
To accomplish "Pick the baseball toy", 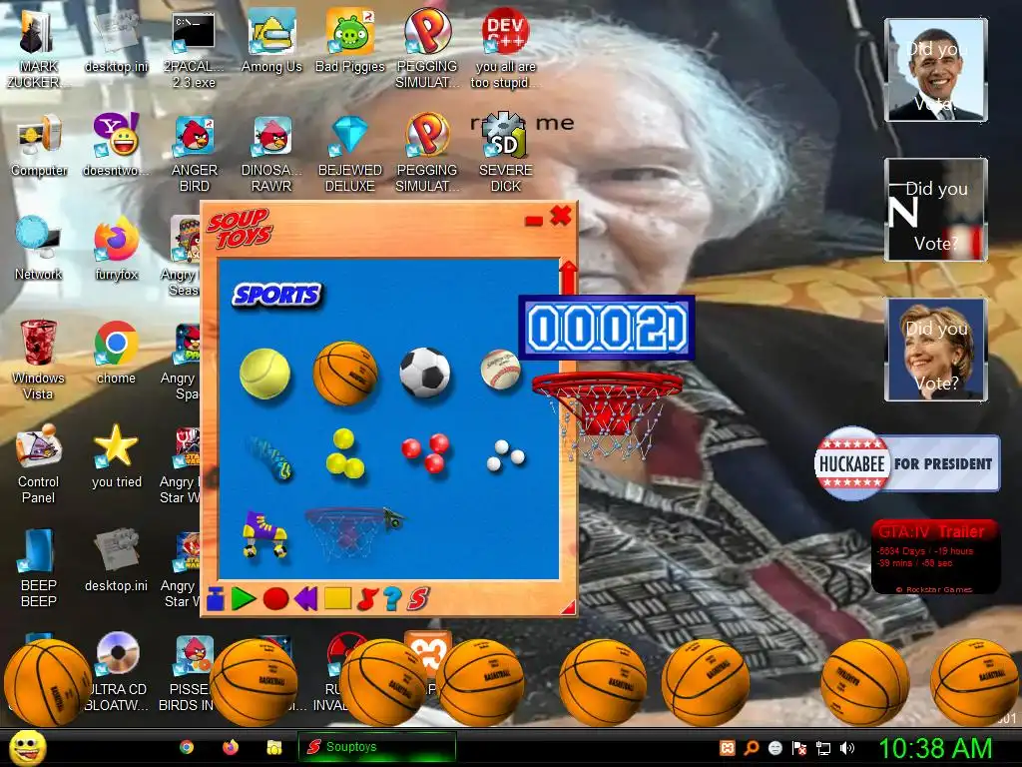I will [501, 369].
